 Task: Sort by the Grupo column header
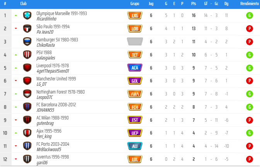[135, 3]
